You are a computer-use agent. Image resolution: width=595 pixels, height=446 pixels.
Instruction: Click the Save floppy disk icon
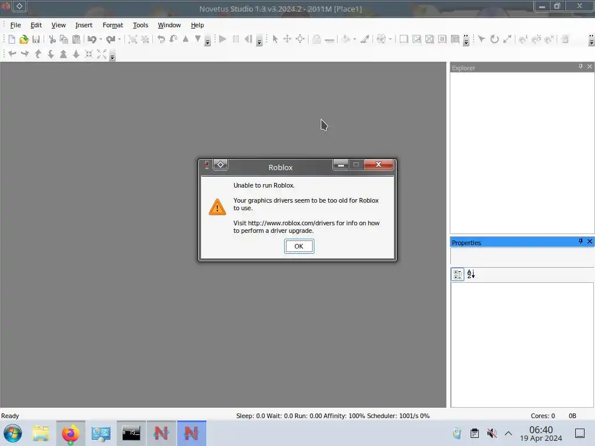pyautogui.click(x=36, y=39)
